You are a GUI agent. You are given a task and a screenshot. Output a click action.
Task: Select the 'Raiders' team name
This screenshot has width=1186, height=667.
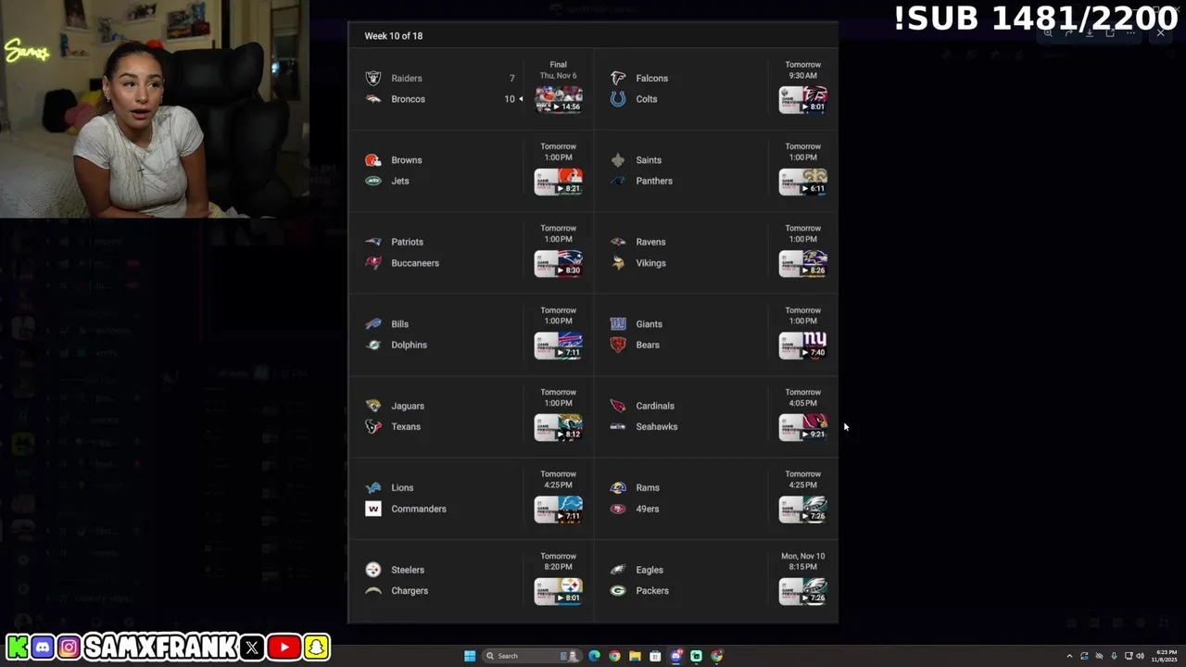[x=407, y=79]
